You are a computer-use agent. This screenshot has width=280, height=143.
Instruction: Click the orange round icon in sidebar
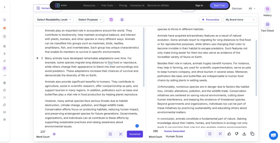tap(4, 28)
